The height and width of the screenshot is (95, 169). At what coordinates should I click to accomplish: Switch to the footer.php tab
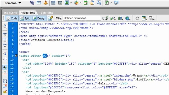point(46,13)
